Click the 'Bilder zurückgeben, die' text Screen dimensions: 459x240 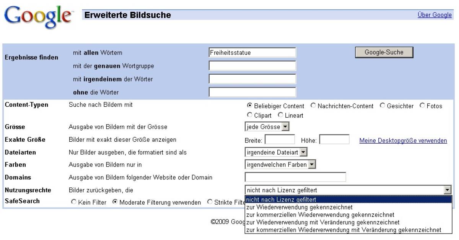tap(101, 190)
